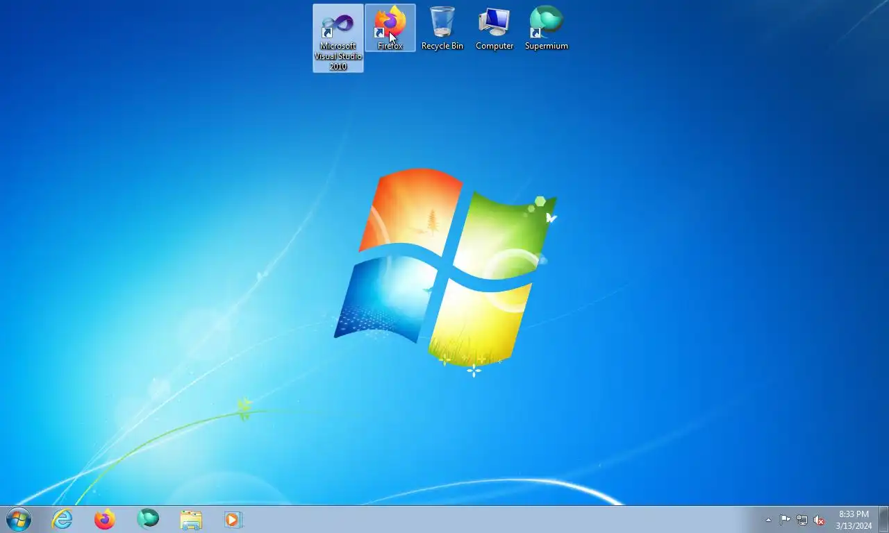Viewport: 889px width, 533px height.
Task: Open the clock showing 8:33 PM
Action: pyautogui.click(x=854, y=520)
